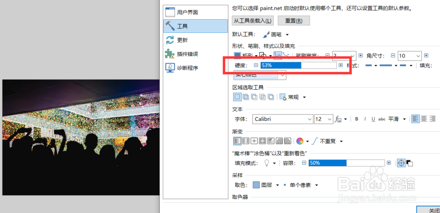Open the 用户界面 settings page
The width and height of the screenshot is (440, 213).
[x=195, y=12]
